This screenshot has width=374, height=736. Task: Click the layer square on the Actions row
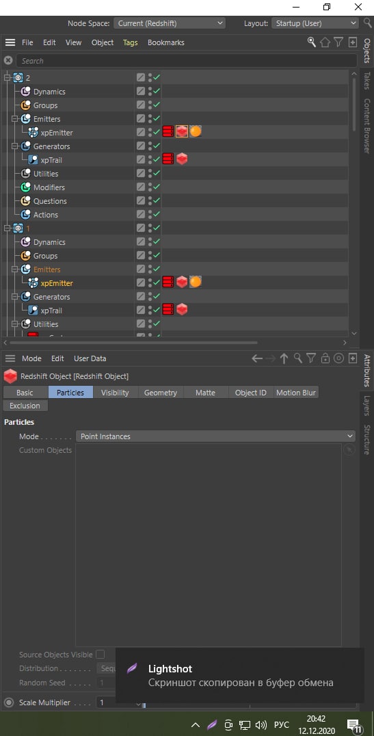[141, 215]
